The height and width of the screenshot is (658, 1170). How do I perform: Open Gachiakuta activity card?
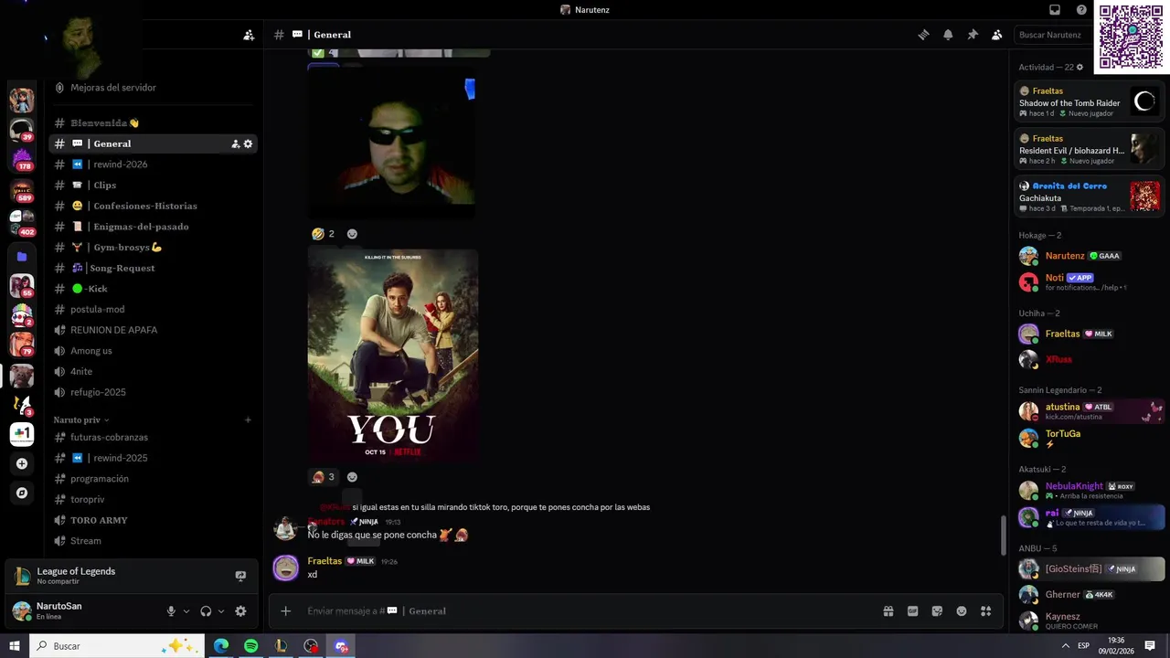click(1089, 197)
